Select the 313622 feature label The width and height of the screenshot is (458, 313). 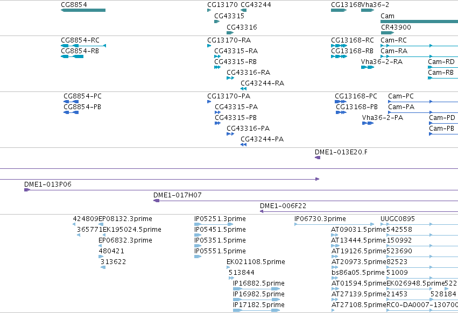click(114, 262)
